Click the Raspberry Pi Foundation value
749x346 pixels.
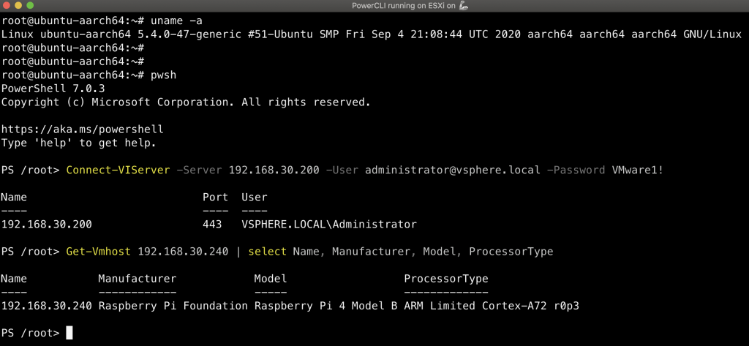click(173, 306)
